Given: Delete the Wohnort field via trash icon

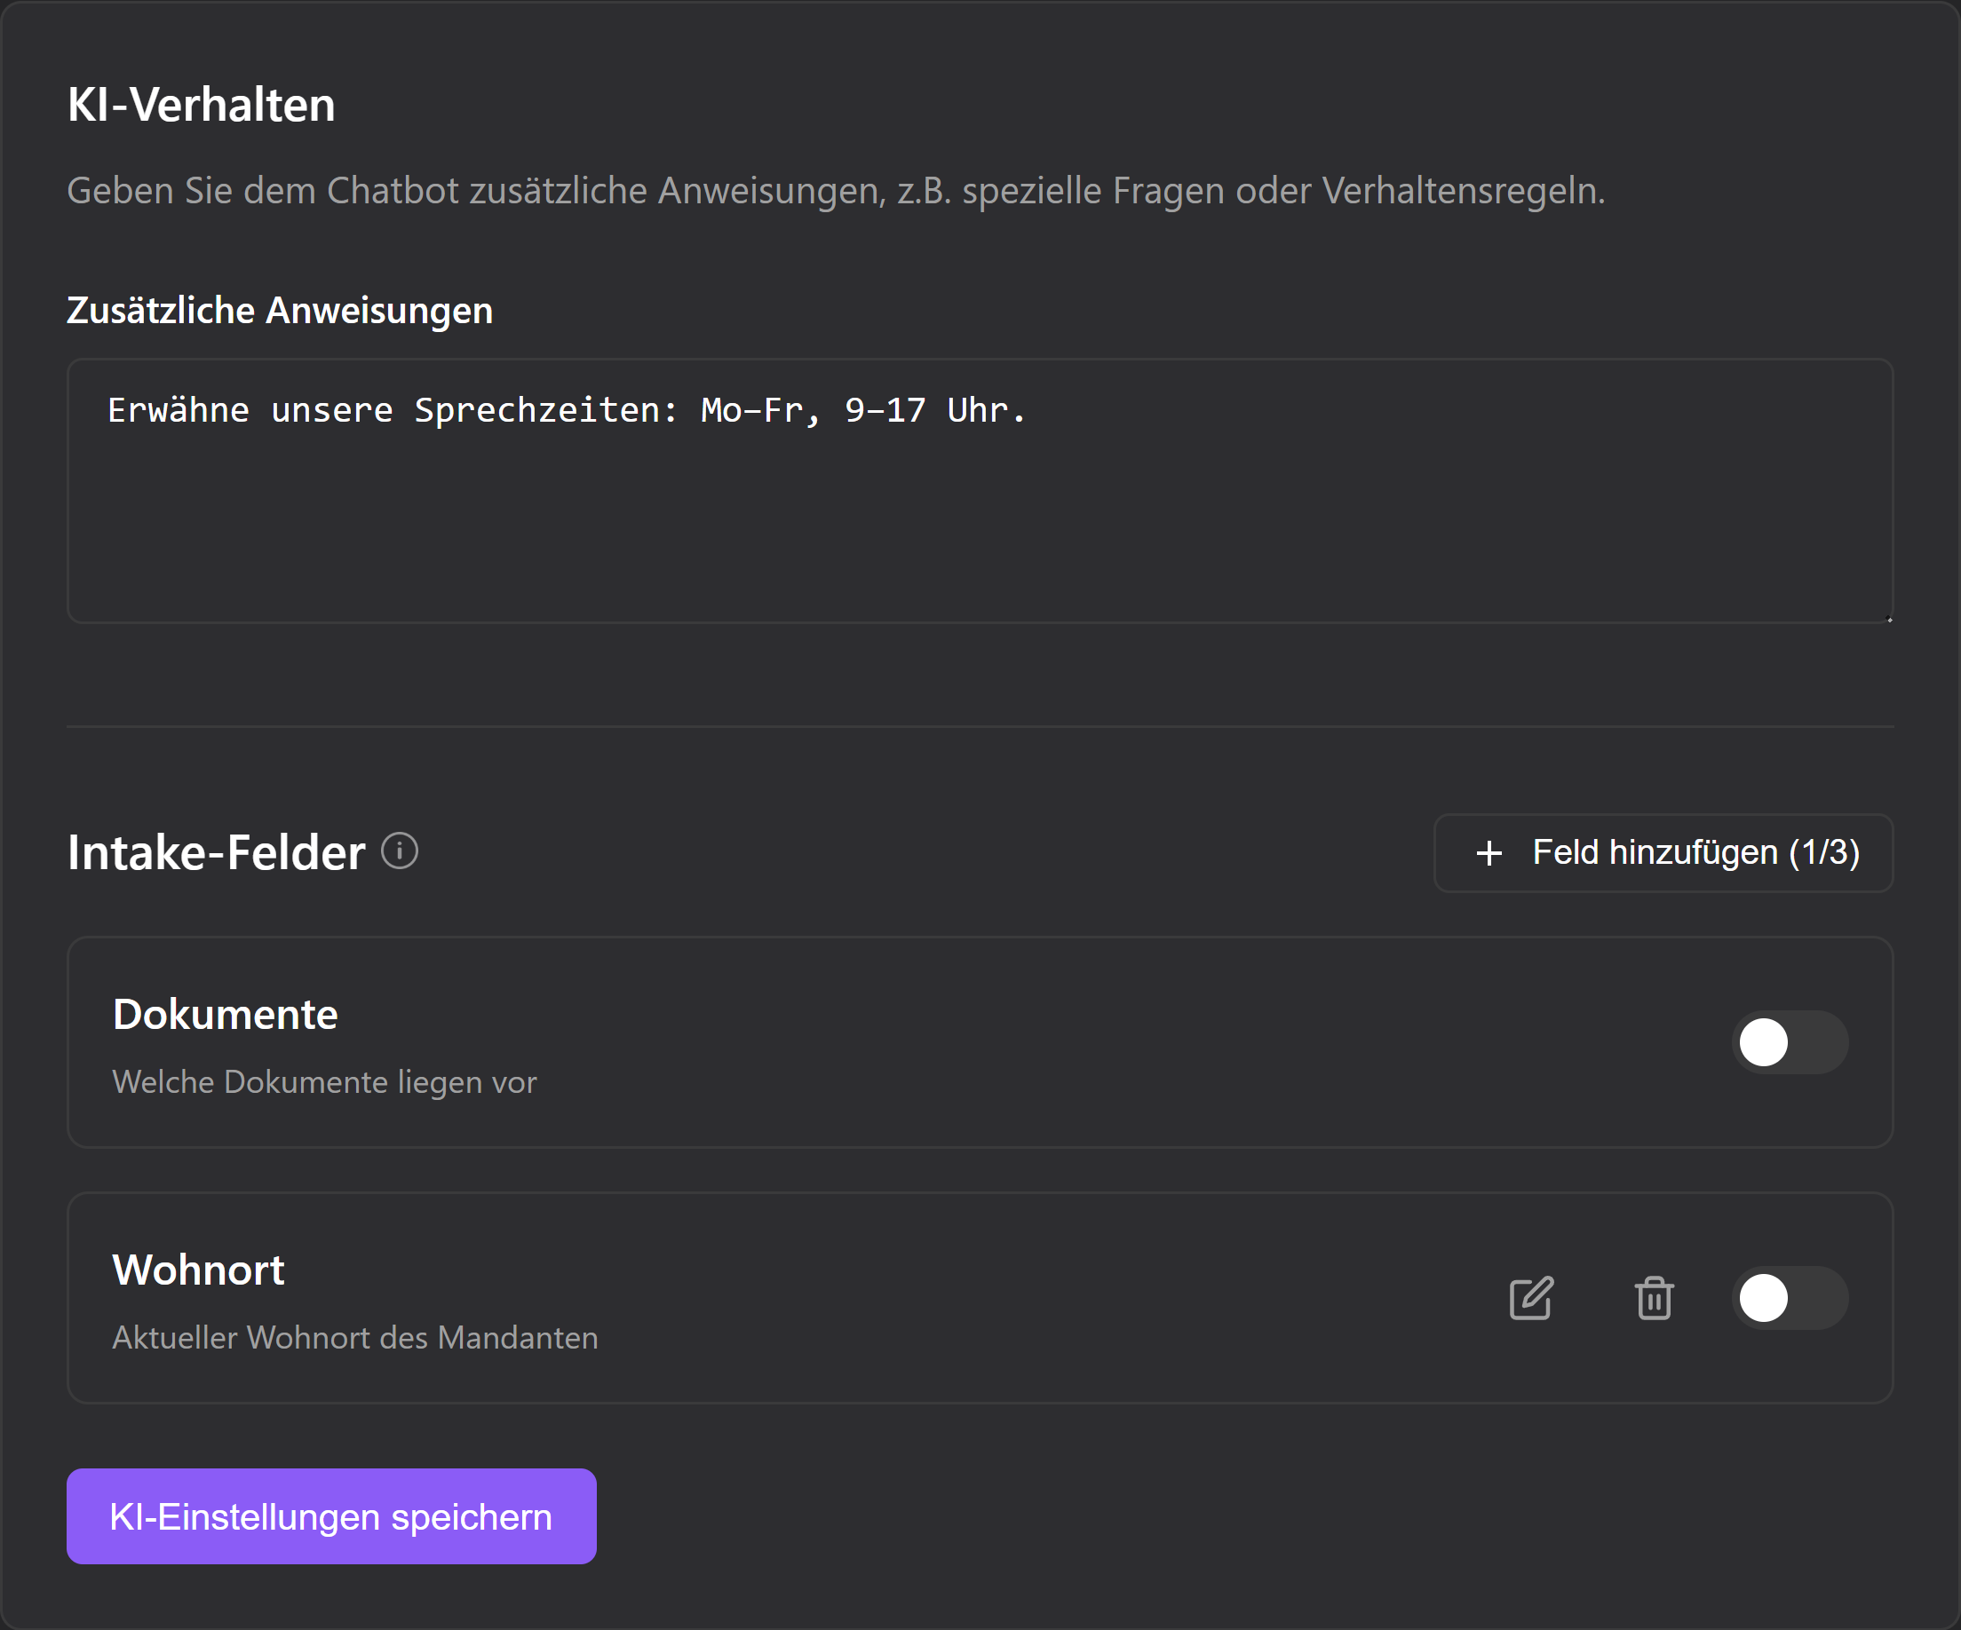Looking at the screenshot, I should (1654, 1298).
